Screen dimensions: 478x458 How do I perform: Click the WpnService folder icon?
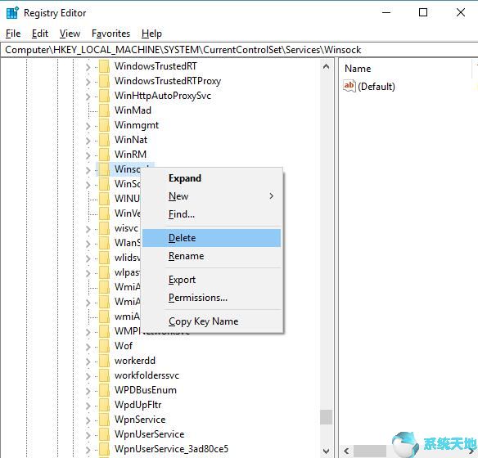(x=104, y=420)
